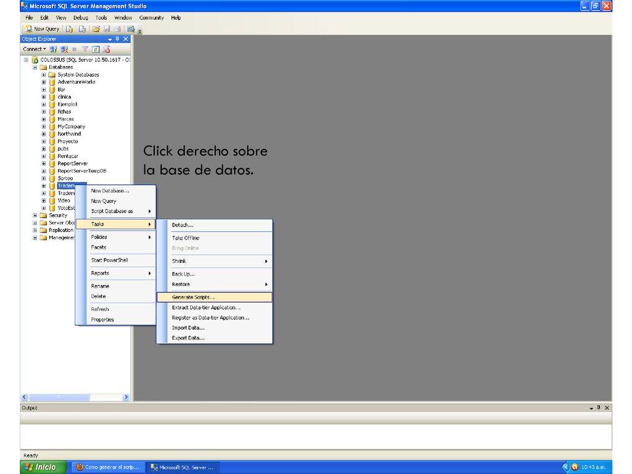Open the Connect dropdown in Object Explorer
The image size is (632, 474).
35,49
